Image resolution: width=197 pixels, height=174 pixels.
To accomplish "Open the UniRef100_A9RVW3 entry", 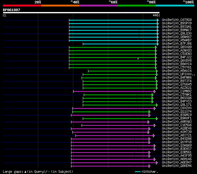I will [x=177, y=122].
